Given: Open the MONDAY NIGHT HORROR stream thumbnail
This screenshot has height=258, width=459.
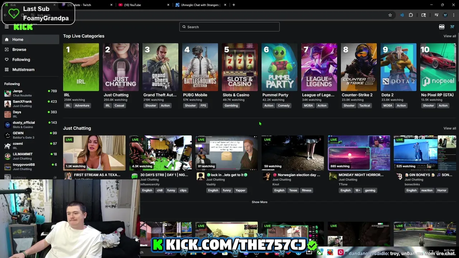Looking at the screenshot, I should pyautogui.click(x=359, y=153).
